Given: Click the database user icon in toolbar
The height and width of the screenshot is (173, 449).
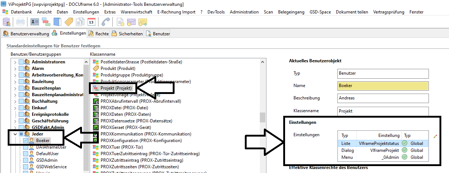Looking at the screenshot, I should [x=7, y=22].
